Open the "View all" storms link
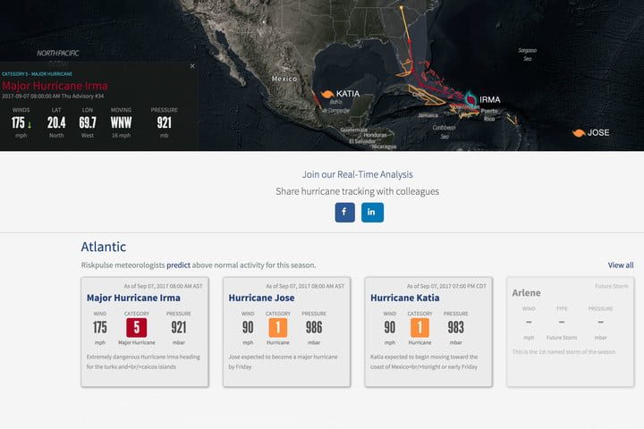 [620, 265]
